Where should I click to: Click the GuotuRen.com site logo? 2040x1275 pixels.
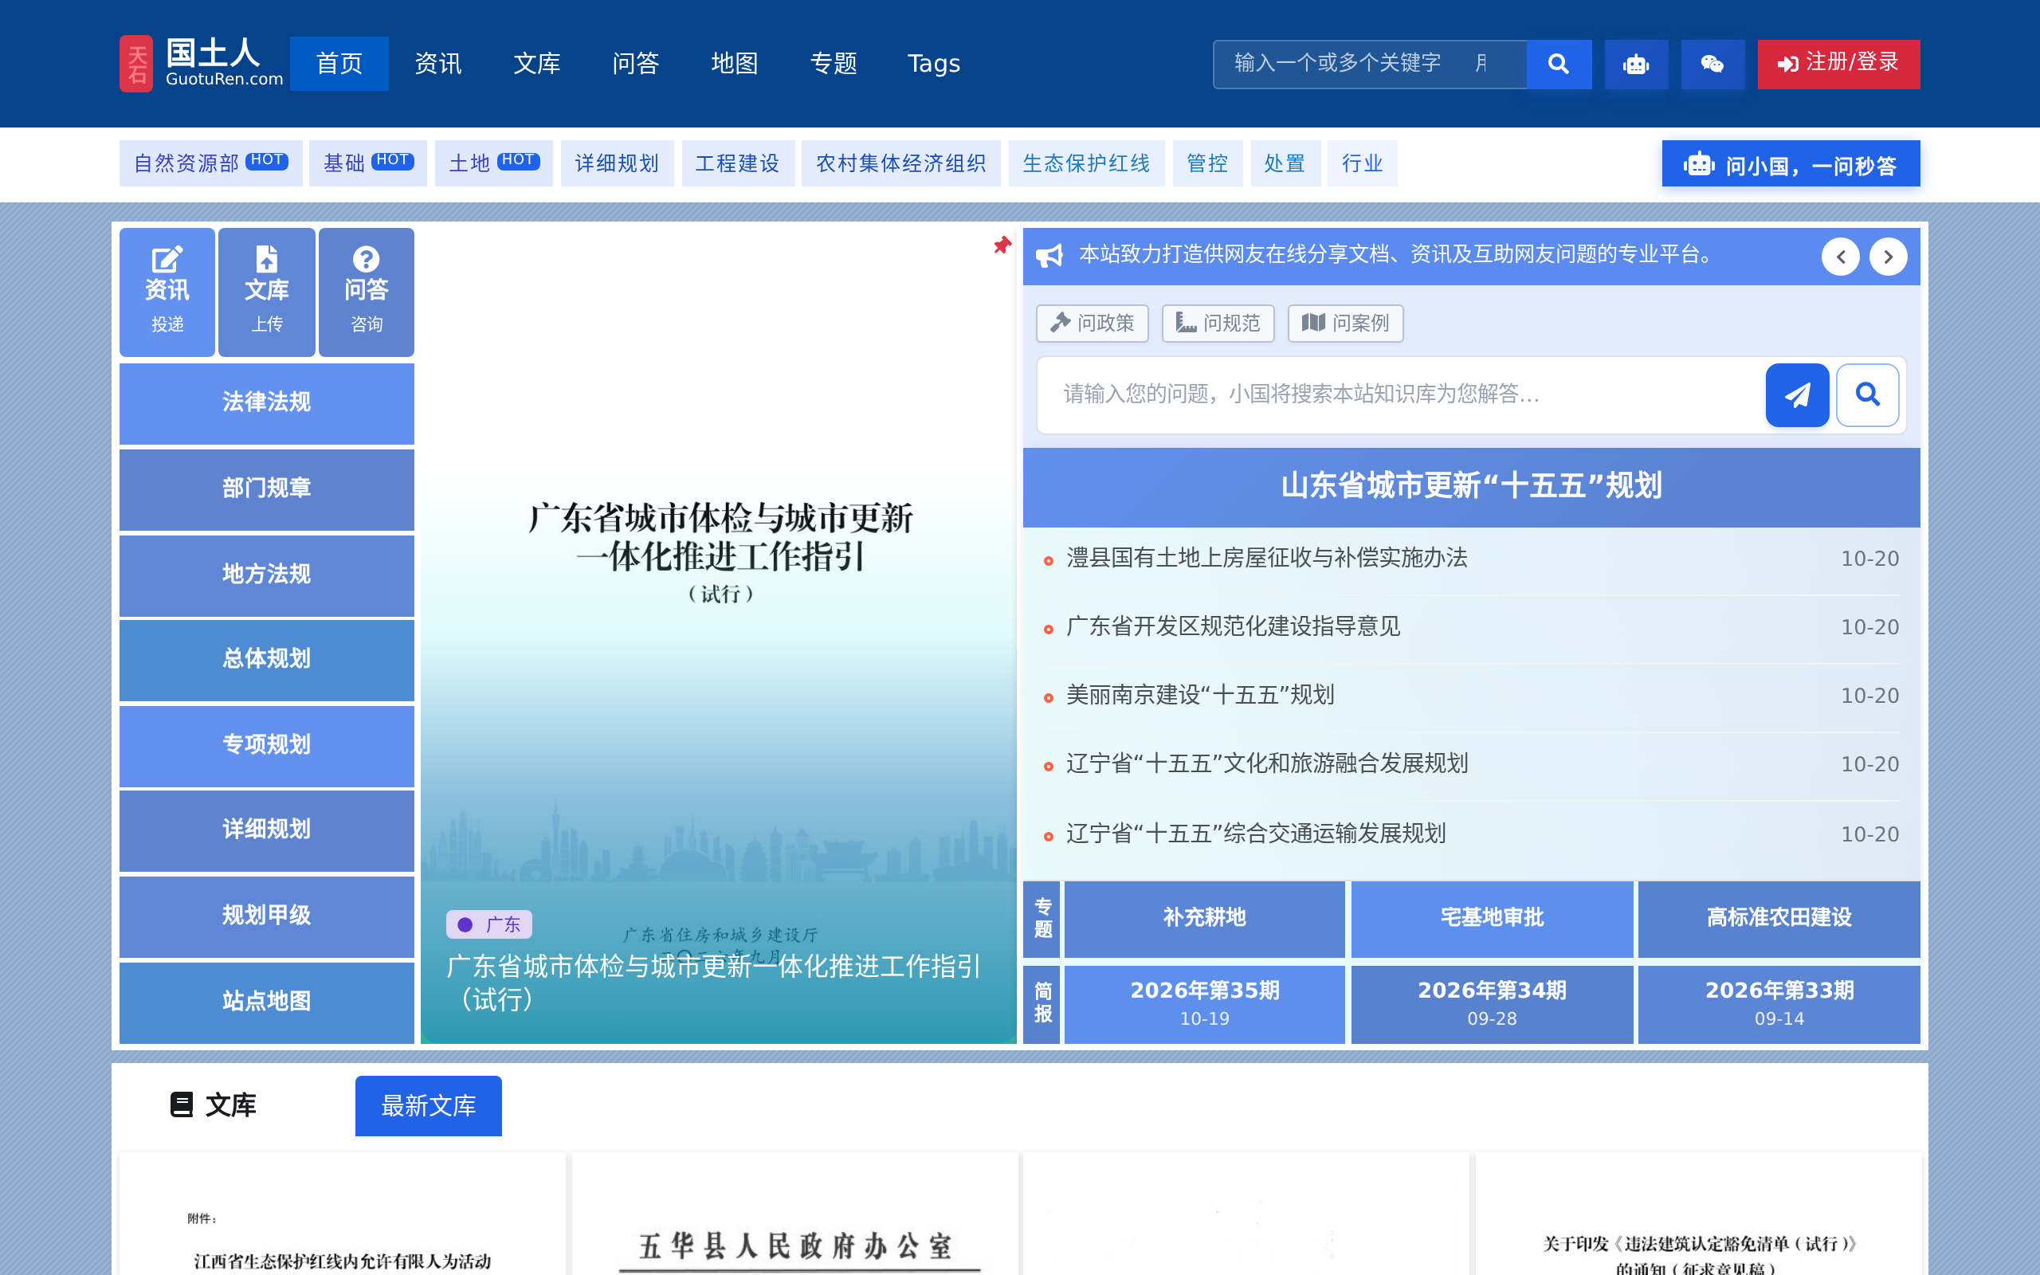point(201,63)
